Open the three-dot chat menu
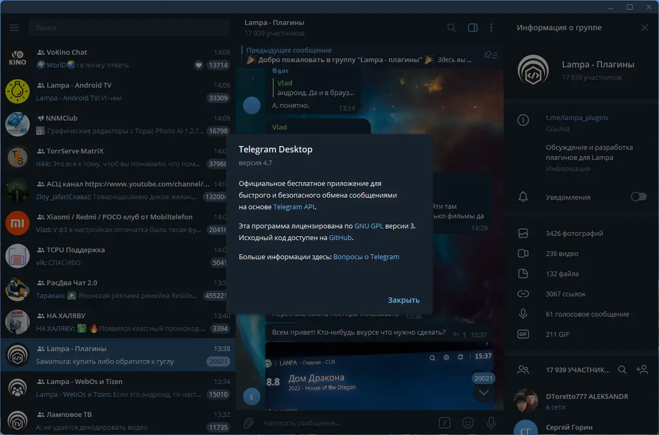Screen dimensions: 659x435 click(491, 28)
